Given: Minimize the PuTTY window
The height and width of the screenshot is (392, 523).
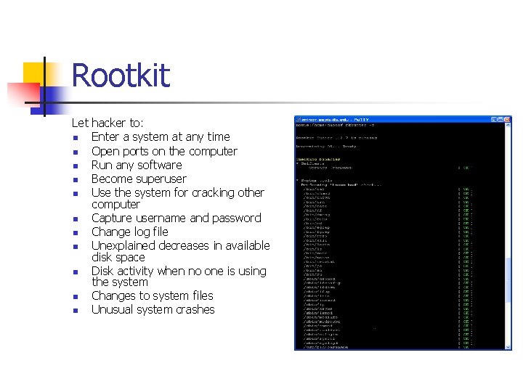Looking at the screenshot, I should point(494,119).
